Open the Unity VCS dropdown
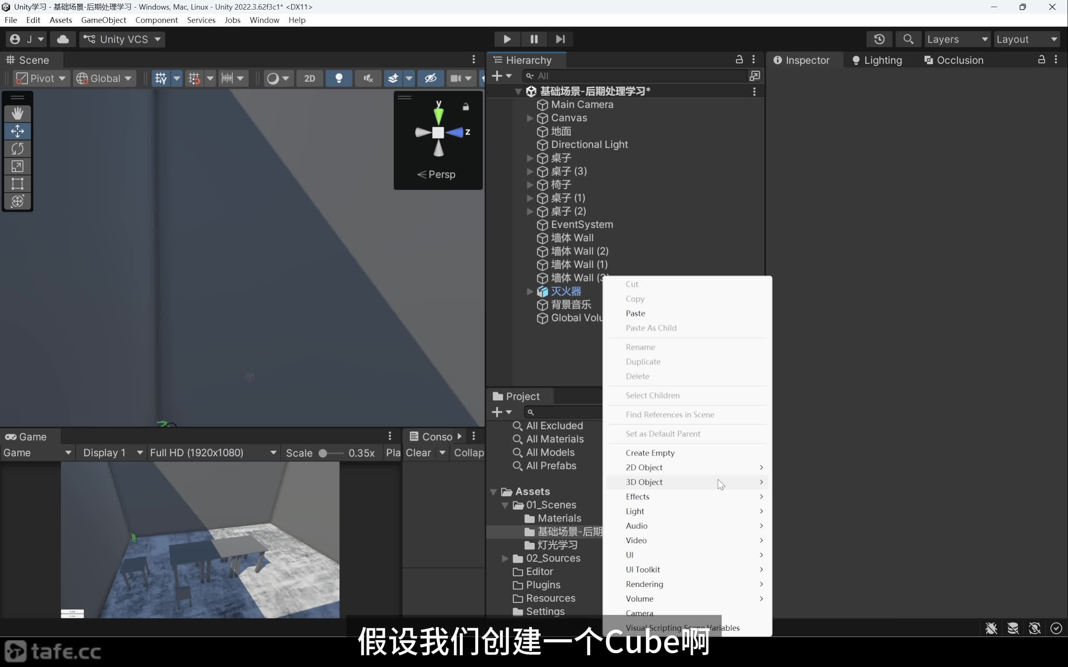Screen dimensions: 1068x667 point(122,39)
